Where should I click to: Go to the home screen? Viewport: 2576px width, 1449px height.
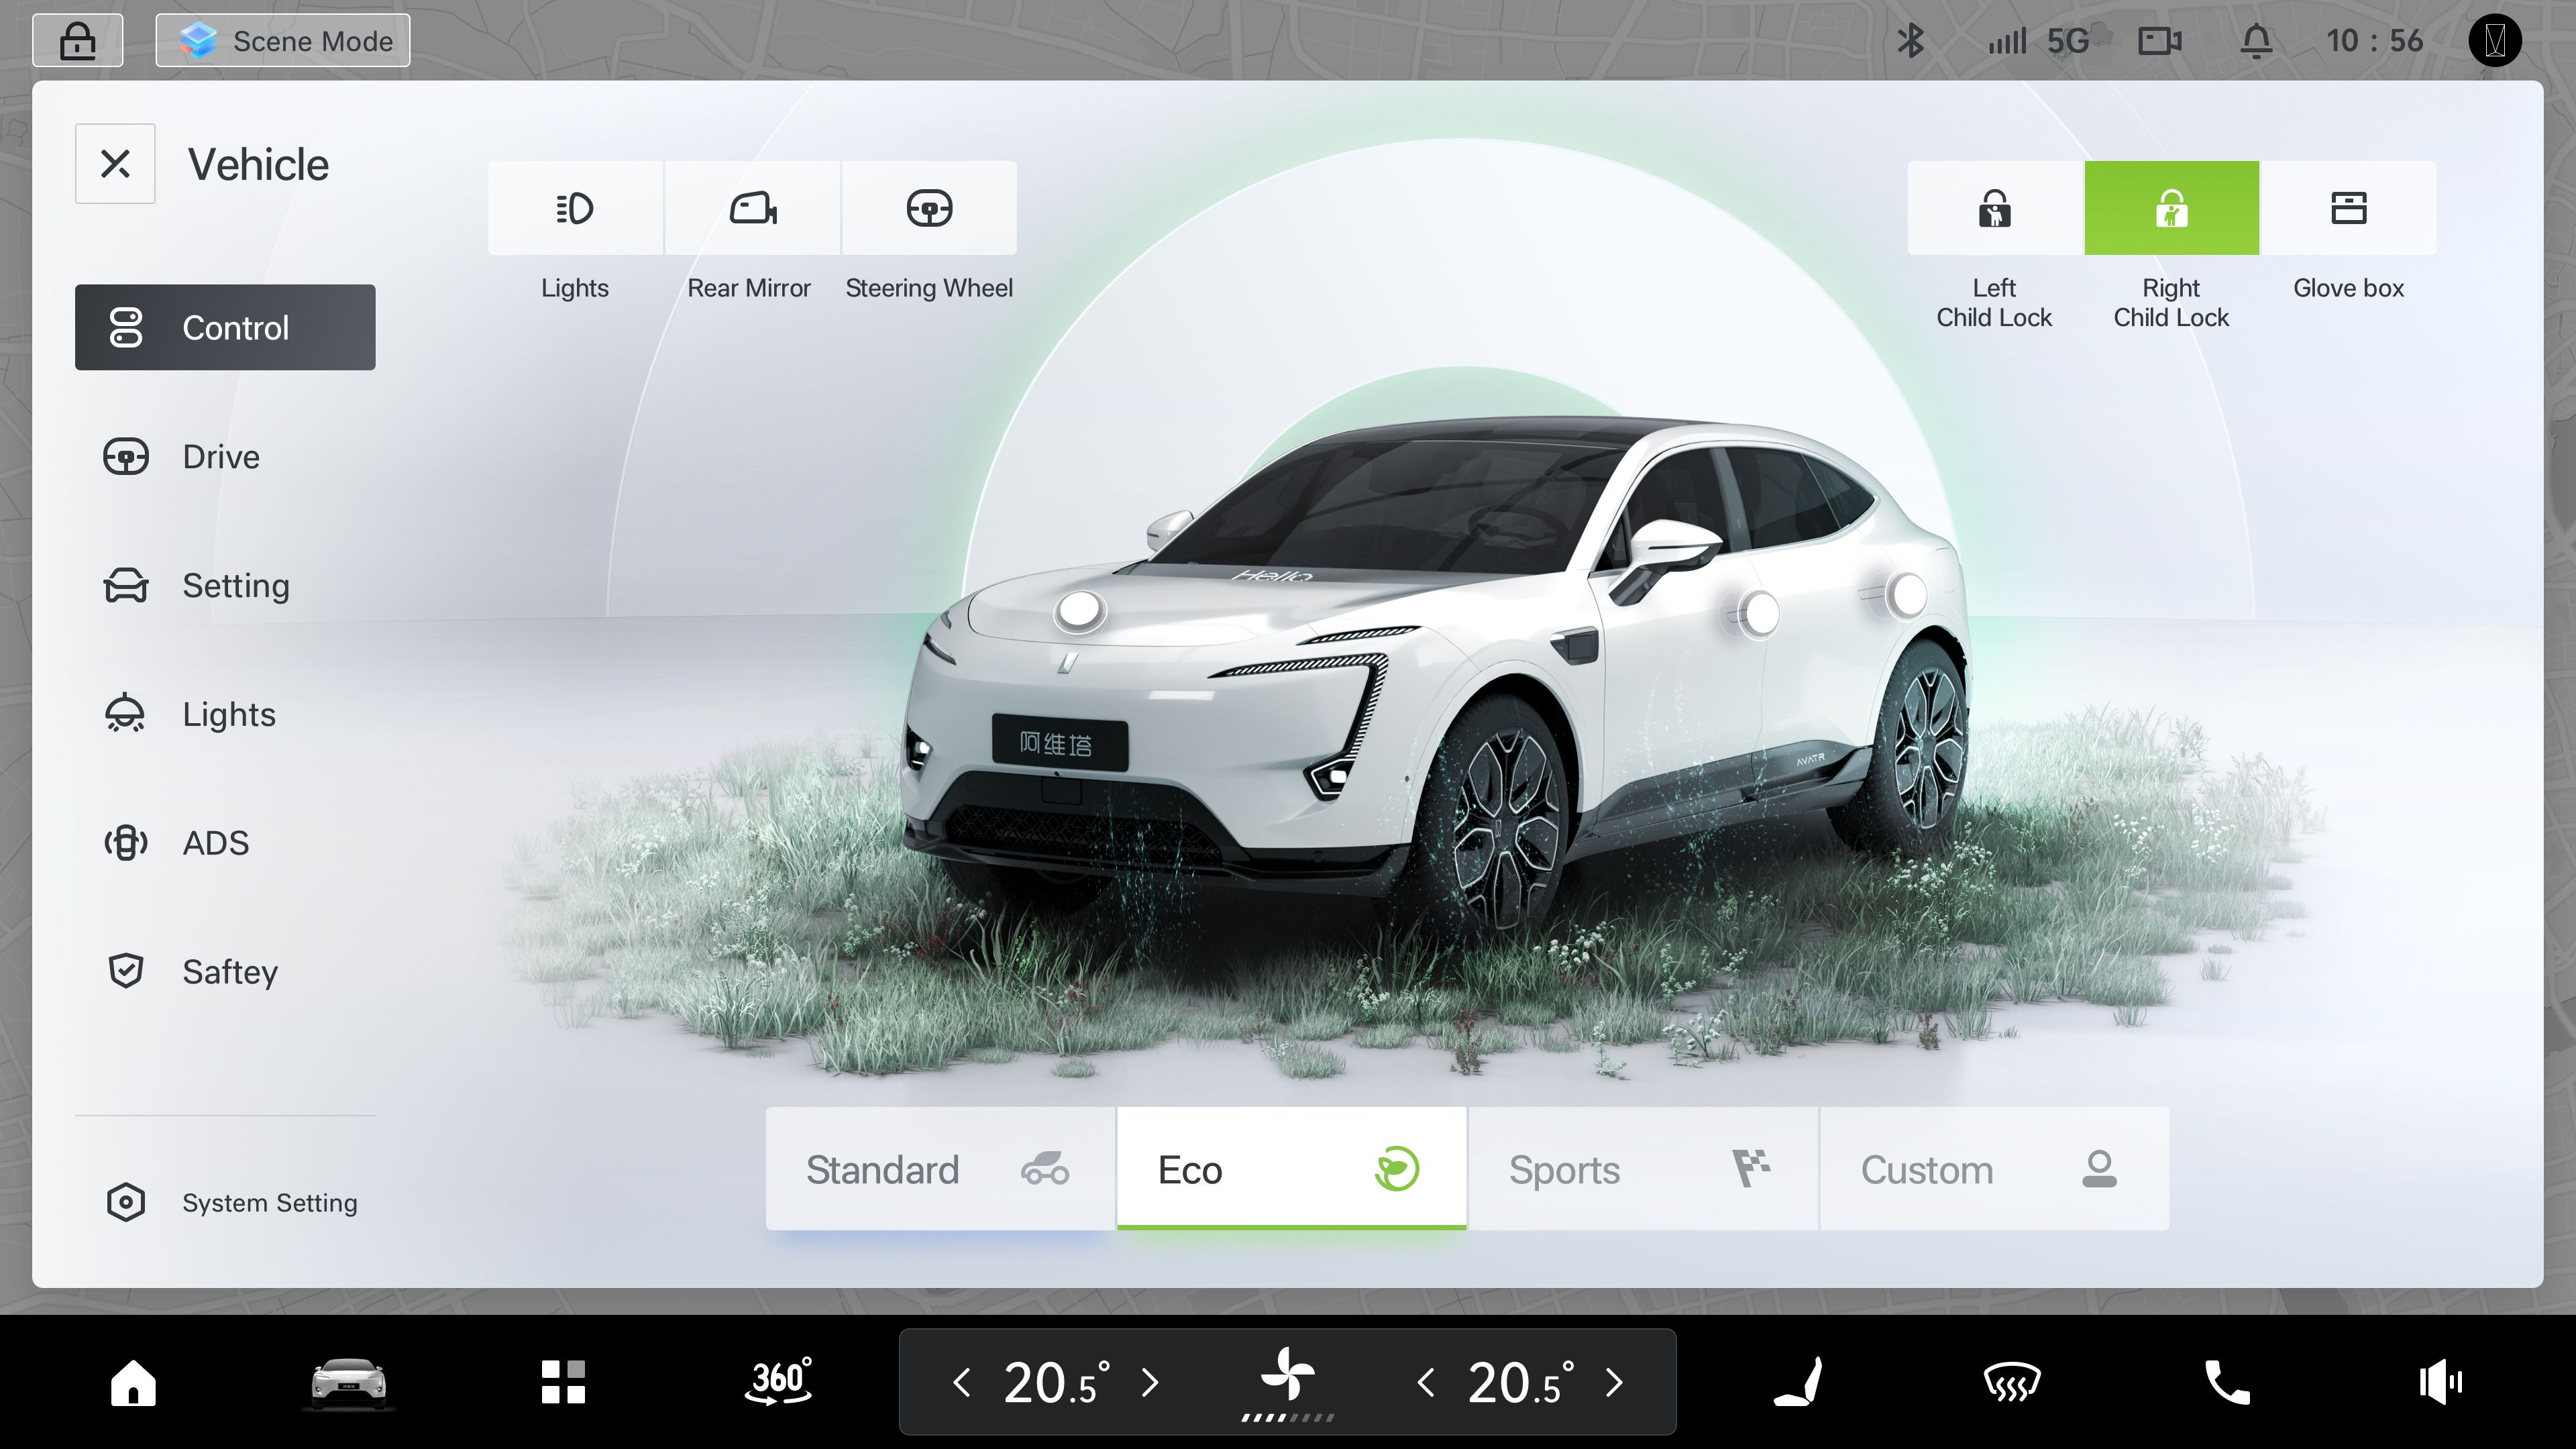pos(133,1382)
